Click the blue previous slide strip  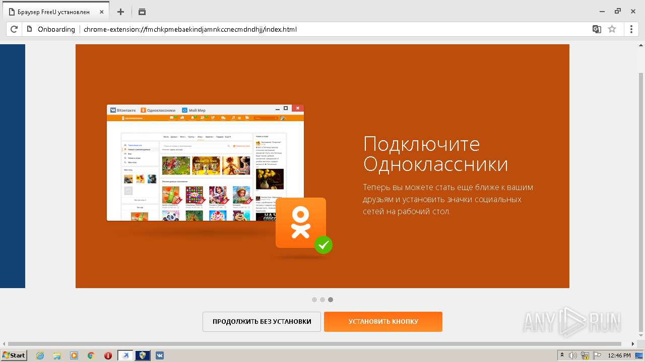[x=13, y=166]
